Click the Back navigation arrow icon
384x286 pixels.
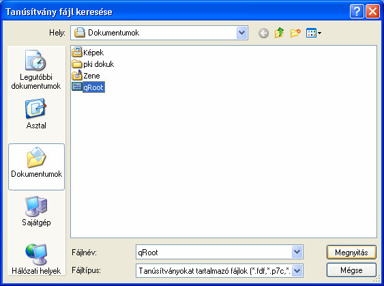pyautogui.click(x=263, y=33)
